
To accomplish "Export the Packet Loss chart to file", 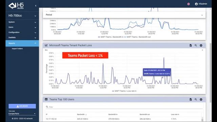I will coord(191,45).
